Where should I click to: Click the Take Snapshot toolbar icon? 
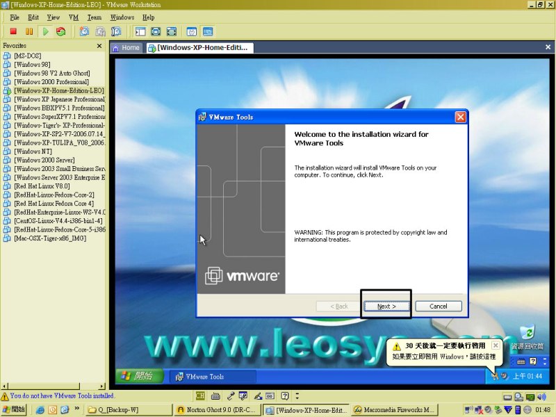point(84,31)
